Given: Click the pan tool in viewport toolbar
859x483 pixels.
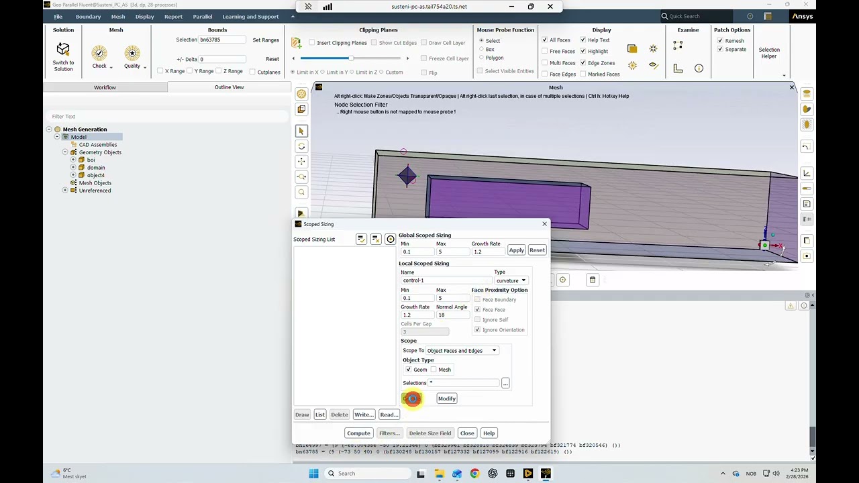Looking at the screenshot, I should pyautogui.click(x=301, y=162).
